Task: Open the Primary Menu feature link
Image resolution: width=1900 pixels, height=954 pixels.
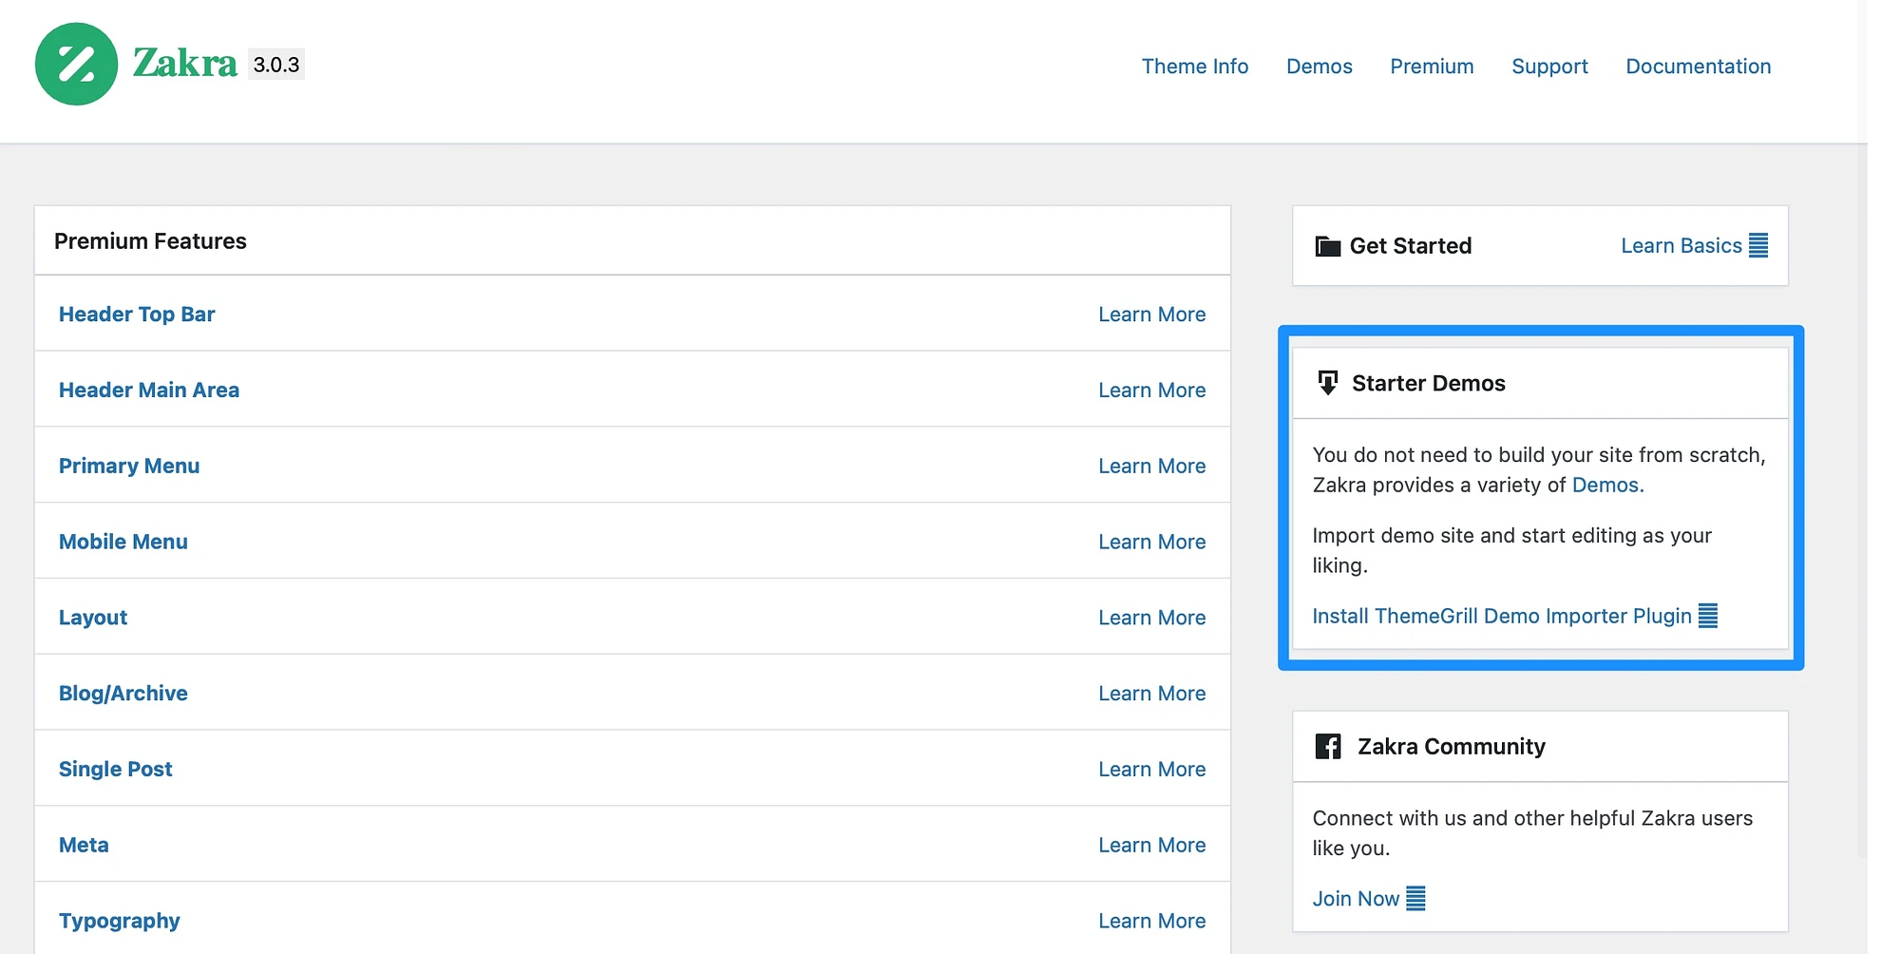Action: click(129, 467)
